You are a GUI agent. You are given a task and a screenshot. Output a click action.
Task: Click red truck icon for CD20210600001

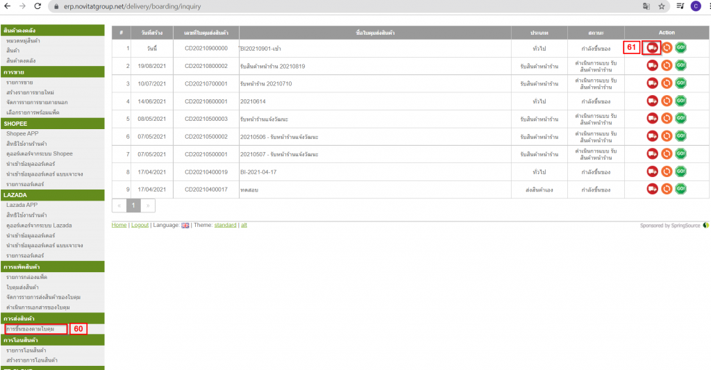coord(652,101)
